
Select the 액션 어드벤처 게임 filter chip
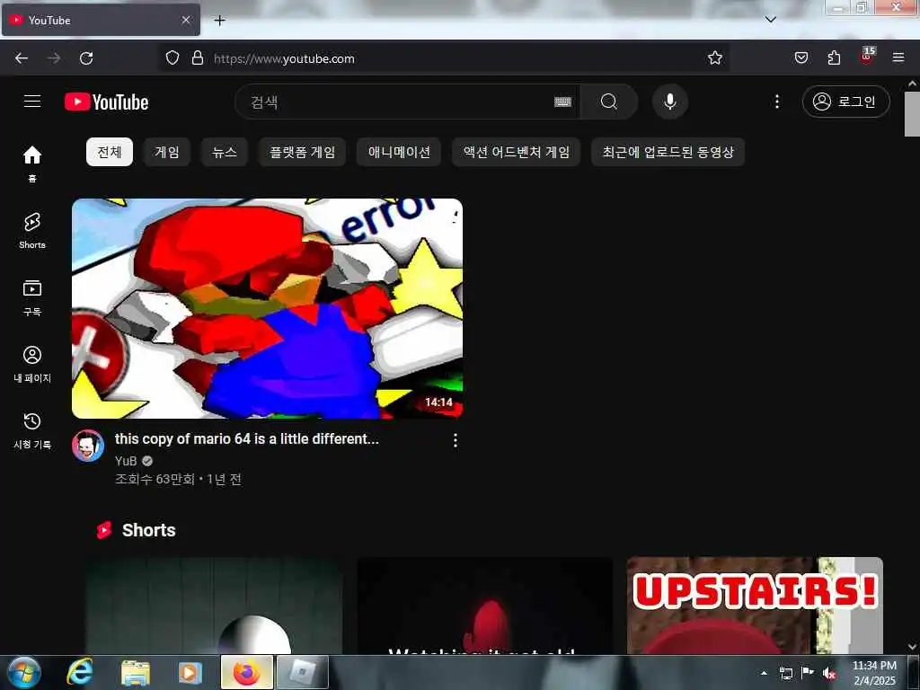[517, 152]
